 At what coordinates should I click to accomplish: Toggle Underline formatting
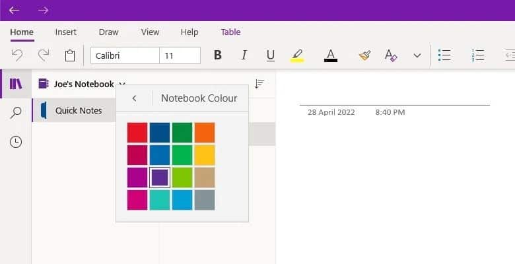click(270, 55)
